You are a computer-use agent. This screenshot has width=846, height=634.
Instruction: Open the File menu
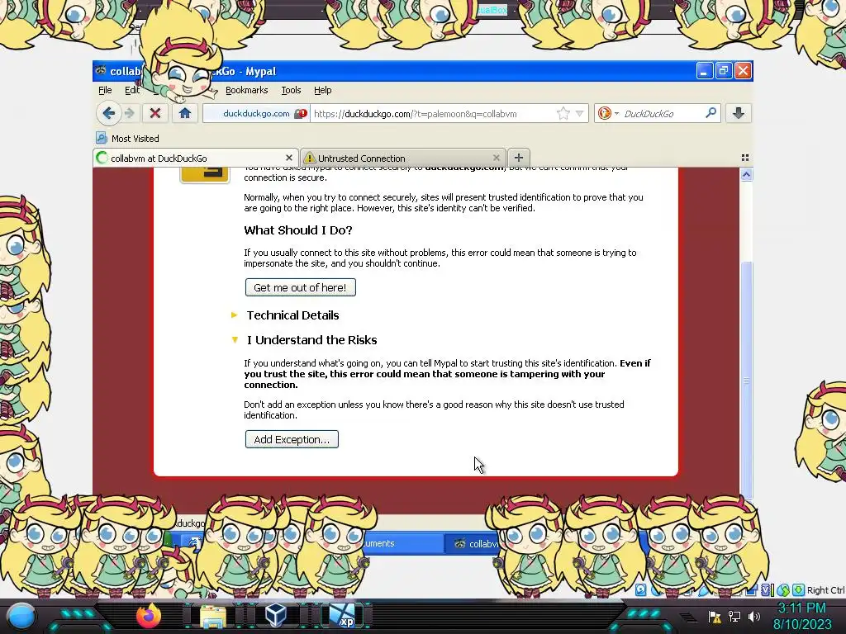105,90
